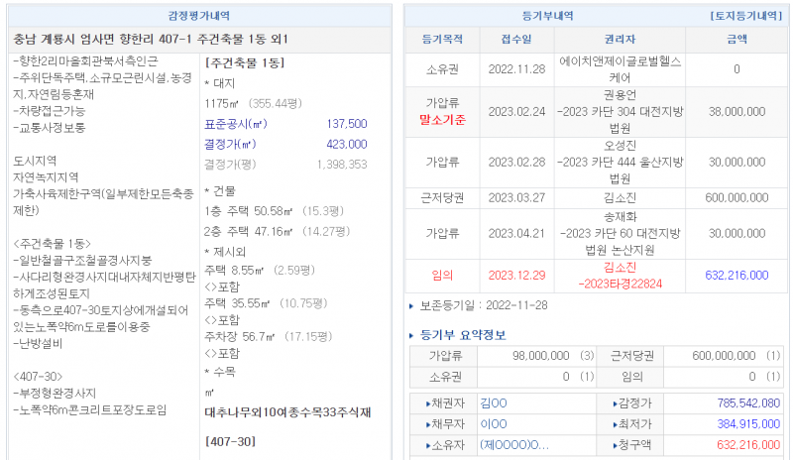The image size is (793, 460).
Task: Click the arrow icon next to 감정가
Action: click(x=616, y=403)
